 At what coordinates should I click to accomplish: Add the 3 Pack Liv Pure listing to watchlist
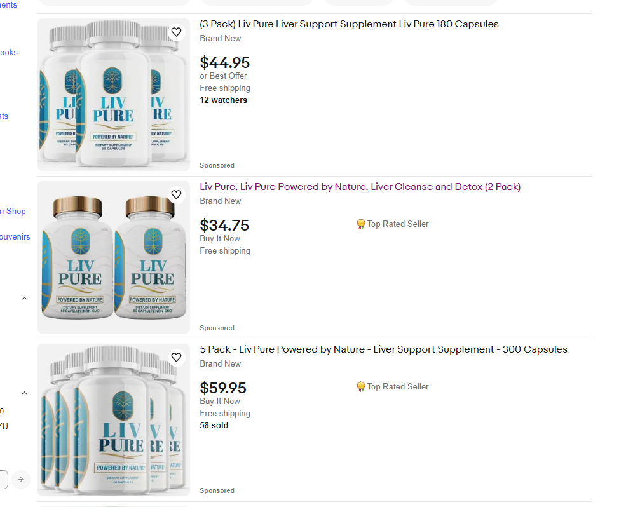click(177, 32)
